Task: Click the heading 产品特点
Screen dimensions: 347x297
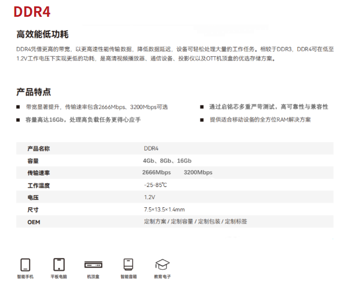Action: pyautogui.click(x=34, y=92)
